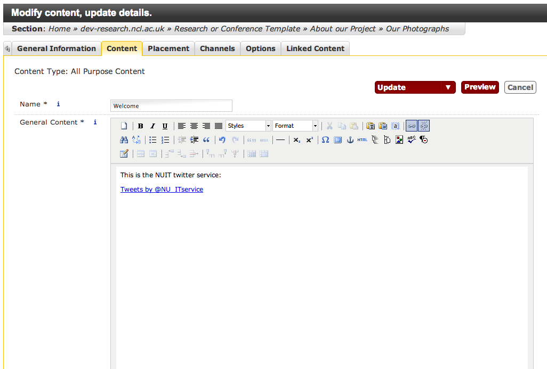Image resolution: width=547 pixels, height=369 pixels.
Task: Toggle spell checker ABC icon
Action: (x=411, y=140)
